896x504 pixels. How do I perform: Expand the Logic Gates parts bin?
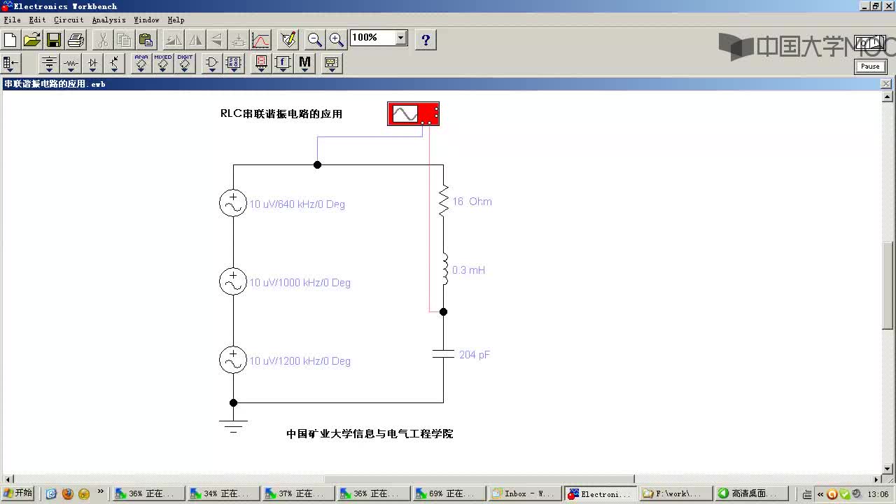tap(211, 64)
